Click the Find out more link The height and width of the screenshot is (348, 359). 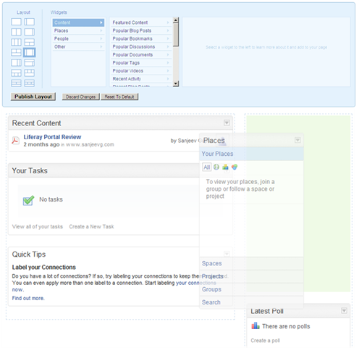point(28,298)
